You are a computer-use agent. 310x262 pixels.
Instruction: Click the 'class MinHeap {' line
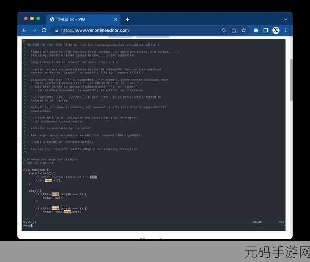[35, 170]
